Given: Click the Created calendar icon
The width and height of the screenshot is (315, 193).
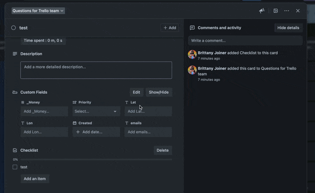Looking at the screenshot, I should pos(74,123).
